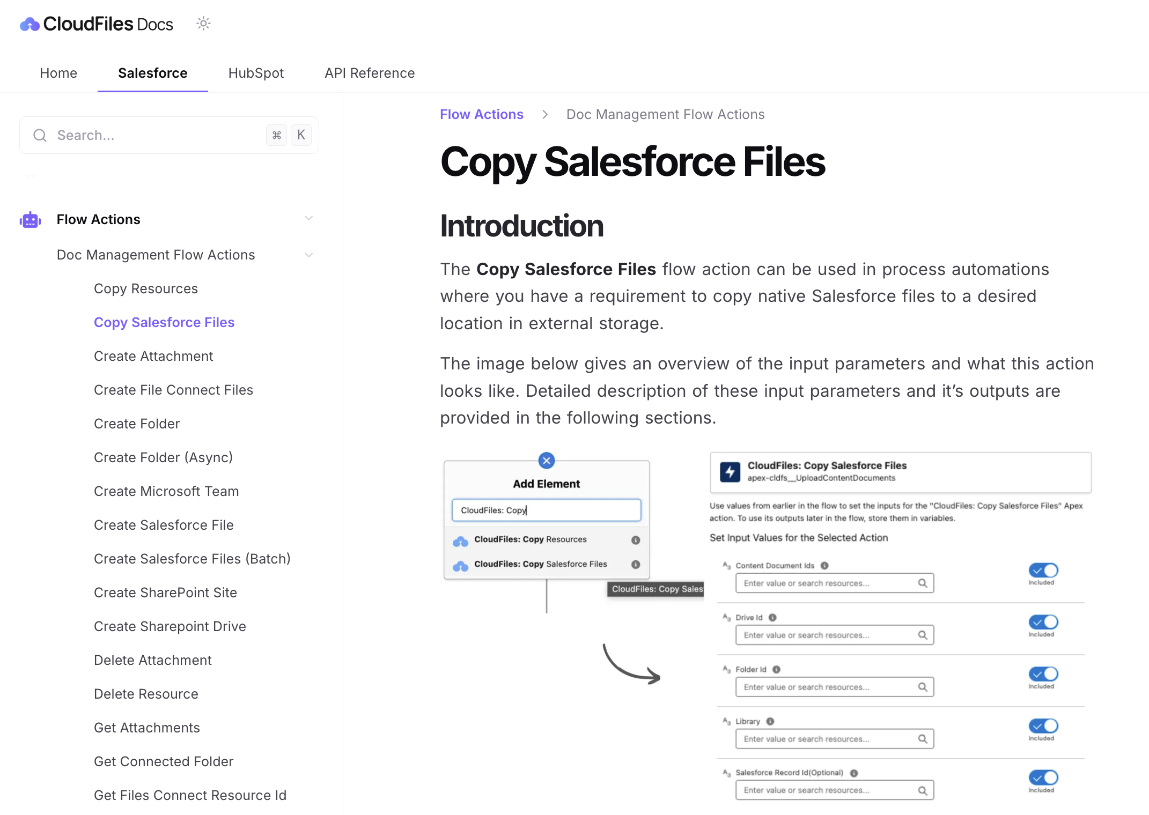The height and width of the screenshot is (815, 1149).
Task: Click Drive Id value field
Action: (835, 635)
